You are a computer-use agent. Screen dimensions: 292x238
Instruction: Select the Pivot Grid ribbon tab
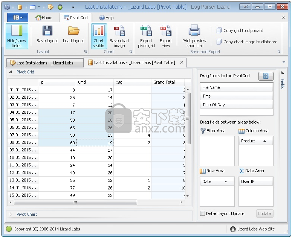click(76, 18)
